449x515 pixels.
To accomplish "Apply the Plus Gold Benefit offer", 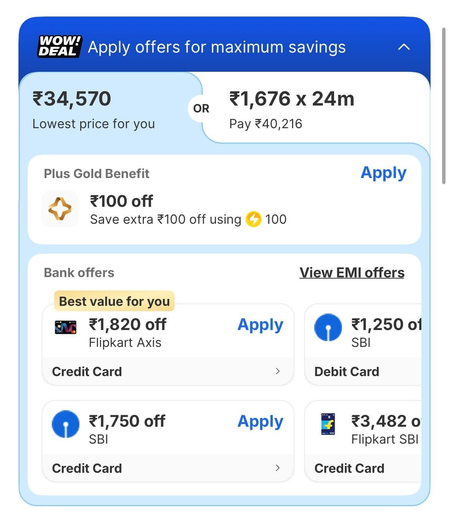I will coord(383,173).
